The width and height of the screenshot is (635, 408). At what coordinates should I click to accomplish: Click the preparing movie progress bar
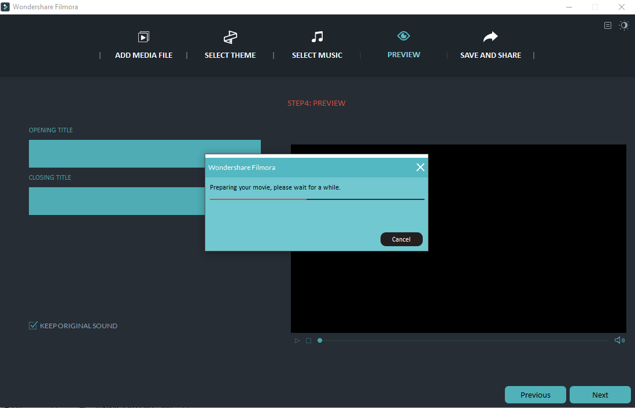317,199
